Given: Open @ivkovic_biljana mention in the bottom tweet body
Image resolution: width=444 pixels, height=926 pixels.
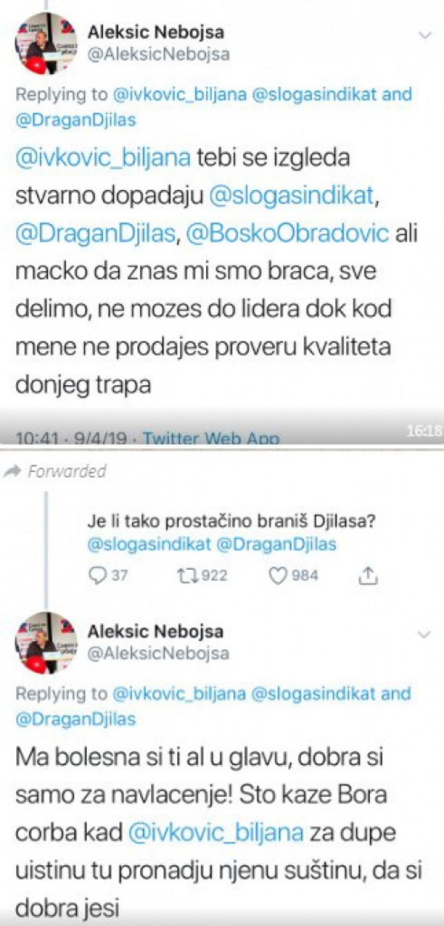Looking at the screenshot, I should tap(216, 833).
